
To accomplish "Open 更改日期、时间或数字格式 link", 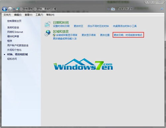I will coord(128,35).
